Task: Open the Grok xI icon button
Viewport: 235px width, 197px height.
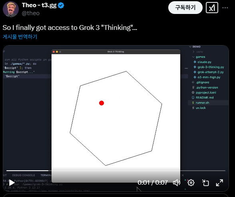Action: [x=212, y=8]
